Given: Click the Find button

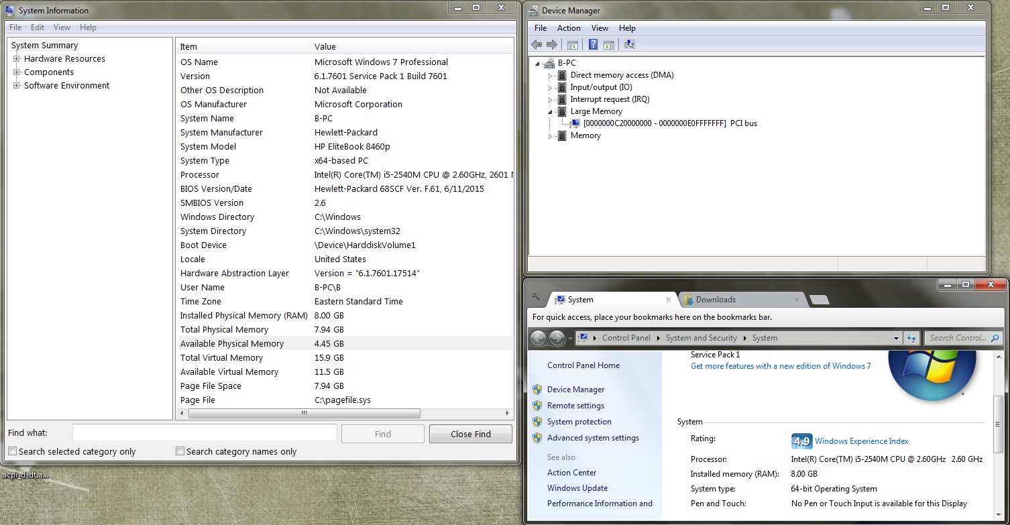Looking at the screenshot, I should coord(383,434).
